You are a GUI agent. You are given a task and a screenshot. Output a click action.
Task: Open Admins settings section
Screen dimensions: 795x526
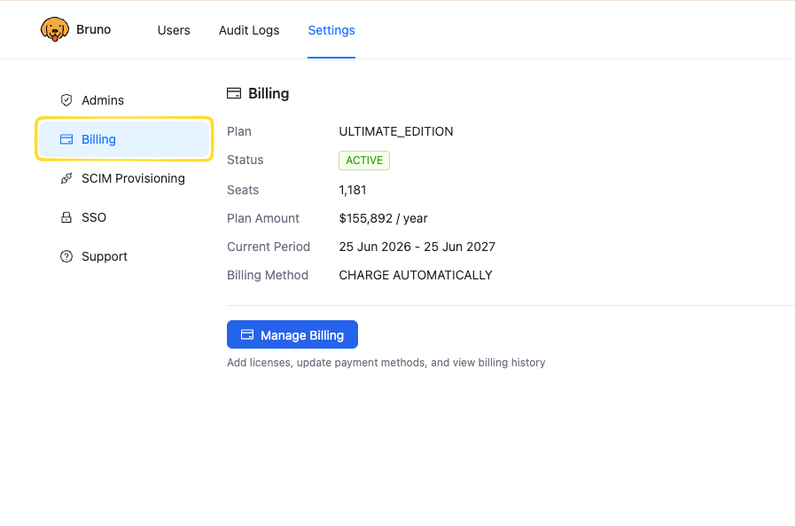point(124,100)
